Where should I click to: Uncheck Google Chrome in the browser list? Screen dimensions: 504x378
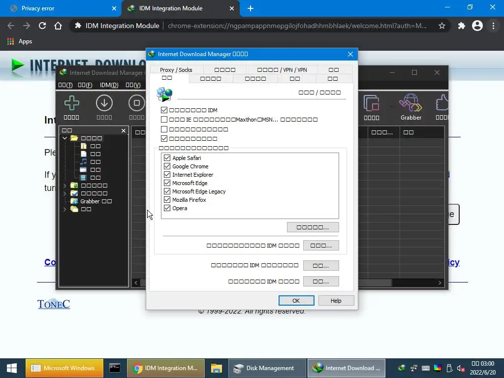pos(167,166)
